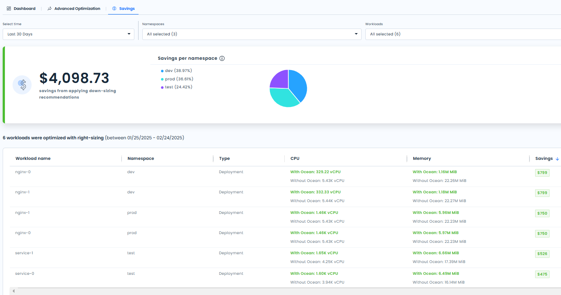Click the purple test legend dot
This screenshot has height=295, width=561.
point(162,87)
